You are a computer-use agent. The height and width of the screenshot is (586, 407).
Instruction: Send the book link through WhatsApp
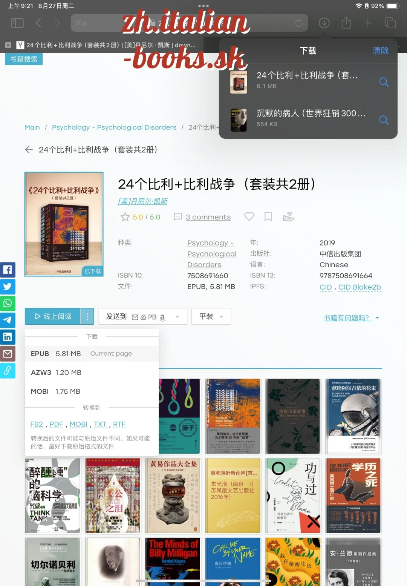pos(8,303)
